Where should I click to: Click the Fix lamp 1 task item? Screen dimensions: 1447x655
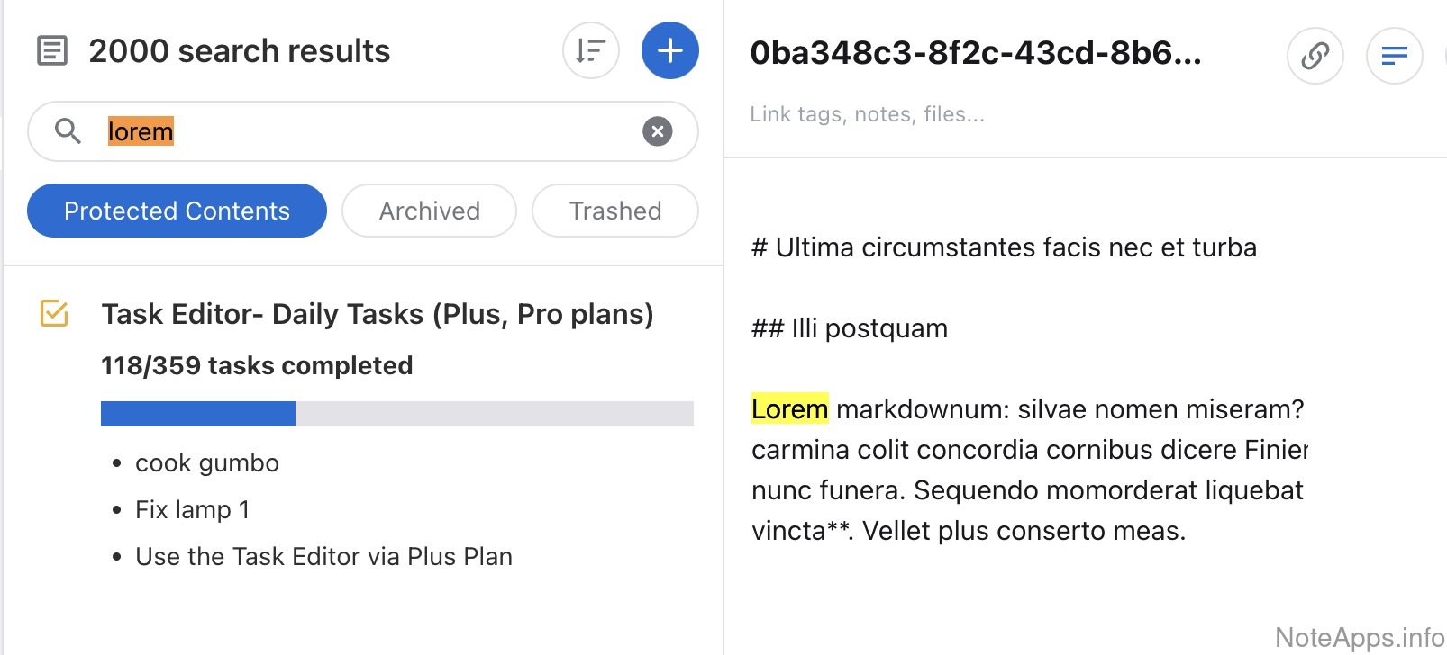coord(192,510)
